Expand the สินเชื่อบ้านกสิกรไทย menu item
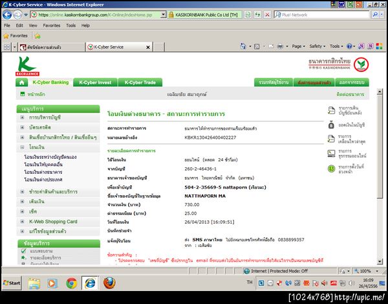Viewport: 388px width, 304px height. coord(22,137)
